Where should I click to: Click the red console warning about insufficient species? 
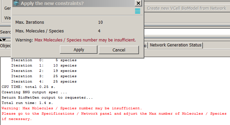tap(72, 108)
